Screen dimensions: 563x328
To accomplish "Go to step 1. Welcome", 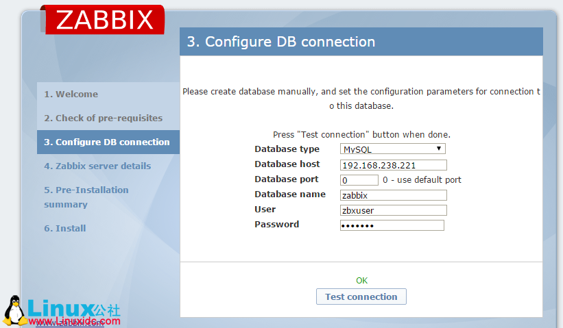I will (71, 94).
